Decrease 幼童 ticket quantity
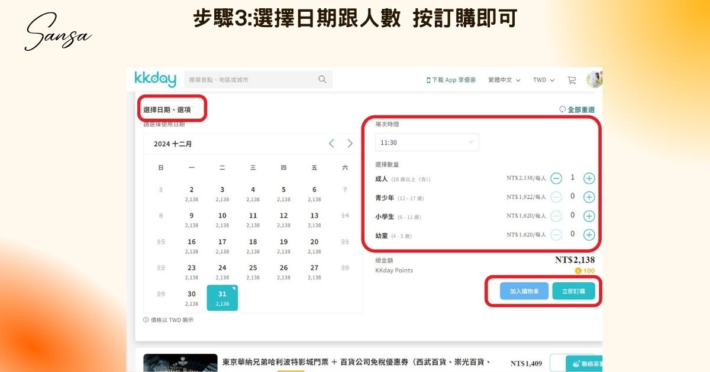This screenshot has height=372, width=710. coord(556,235)
